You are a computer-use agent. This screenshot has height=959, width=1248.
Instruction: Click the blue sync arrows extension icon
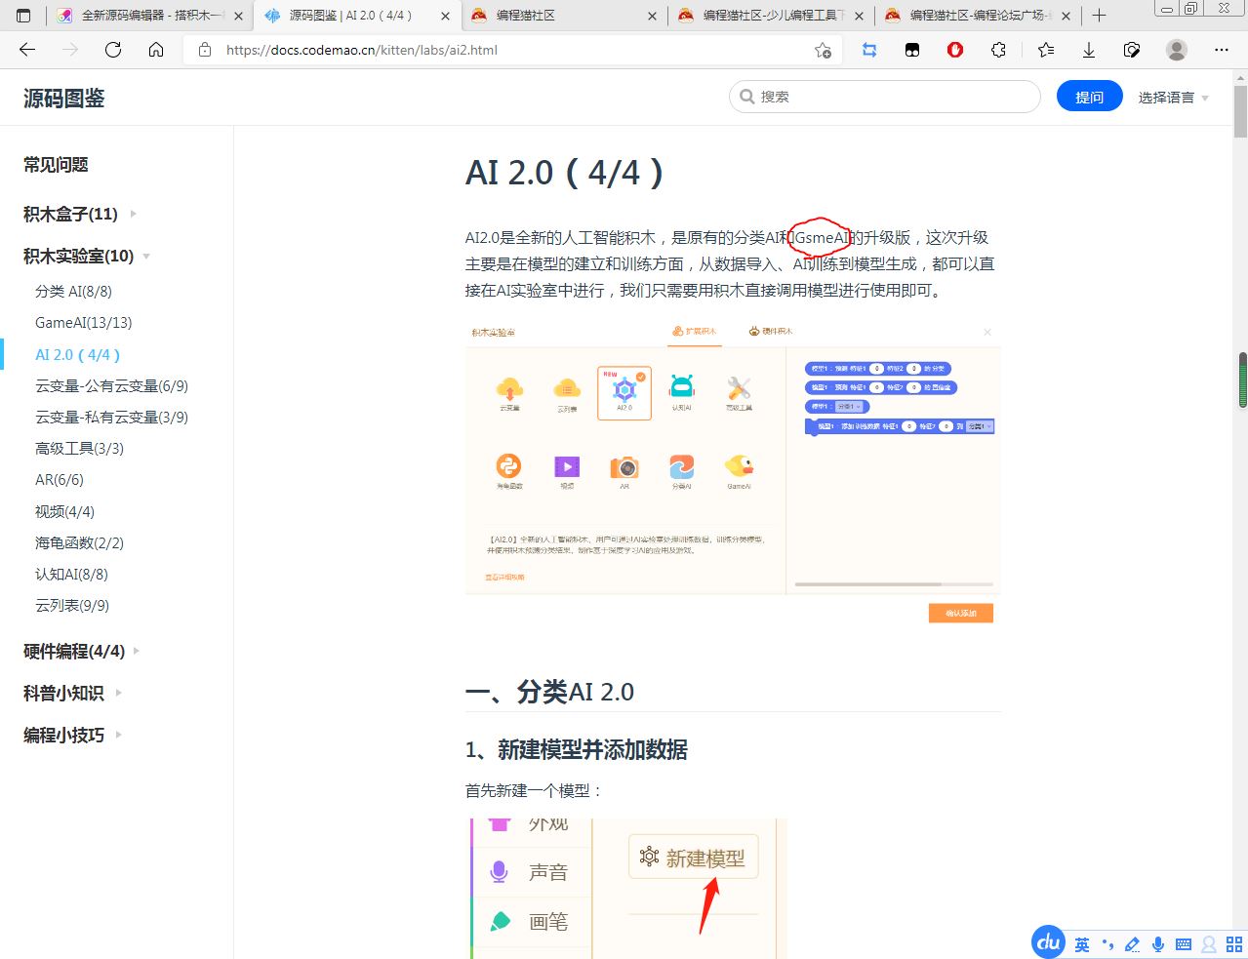[869, 50]
